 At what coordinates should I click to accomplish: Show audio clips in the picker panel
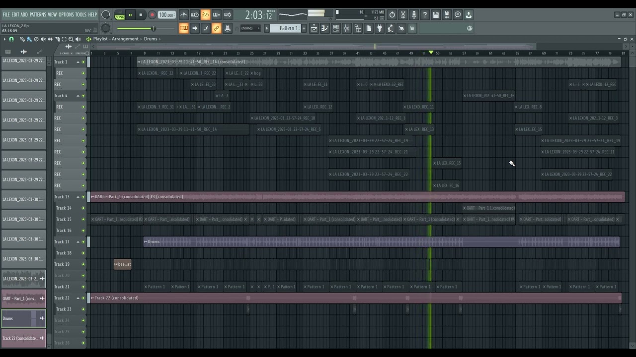coord(23,52)
